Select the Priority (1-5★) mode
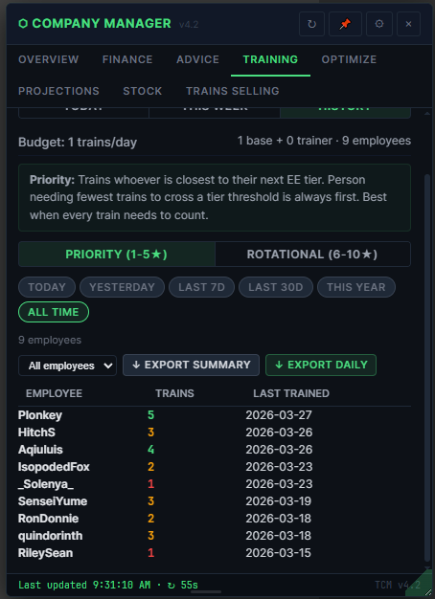Viewport: 435px width, 599px height. coord(117,254)
